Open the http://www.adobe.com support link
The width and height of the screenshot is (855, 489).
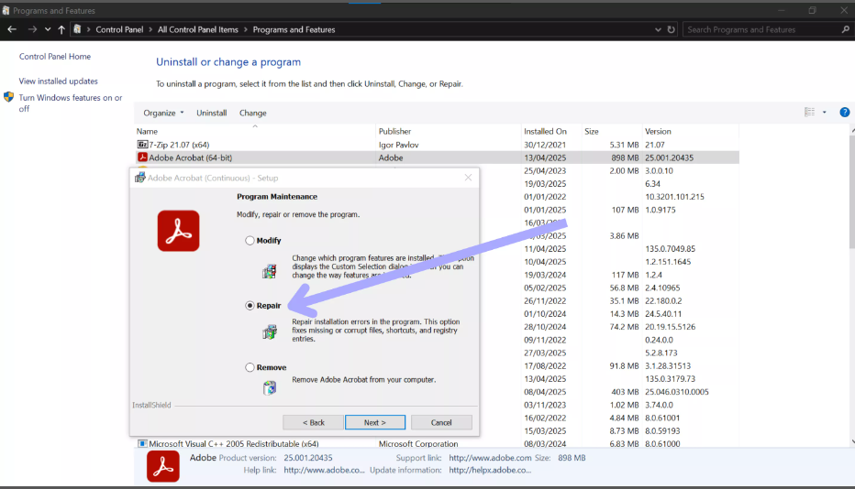pyautogui.click(x=490, y=458)
